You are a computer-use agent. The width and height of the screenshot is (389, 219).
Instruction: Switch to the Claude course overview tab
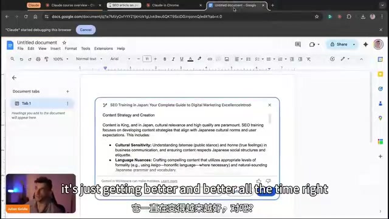74,5
